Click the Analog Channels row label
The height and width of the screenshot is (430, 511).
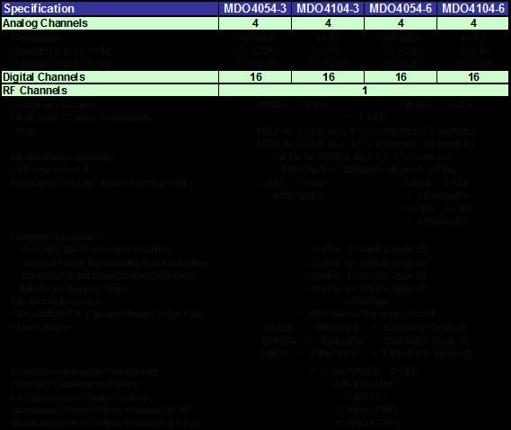coord(110,23)
